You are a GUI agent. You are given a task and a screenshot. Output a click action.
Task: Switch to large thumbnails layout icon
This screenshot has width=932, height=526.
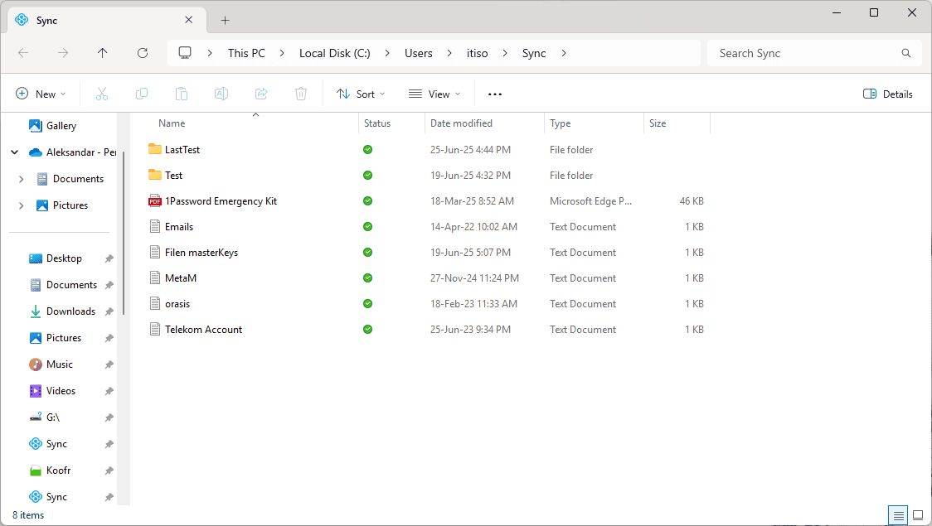918,515
